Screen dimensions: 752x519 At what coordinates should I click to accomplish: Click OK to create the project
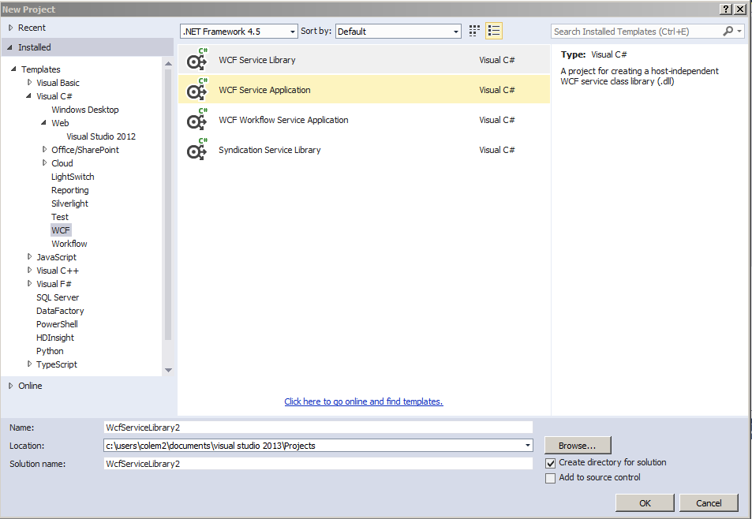tap(645, 503)
